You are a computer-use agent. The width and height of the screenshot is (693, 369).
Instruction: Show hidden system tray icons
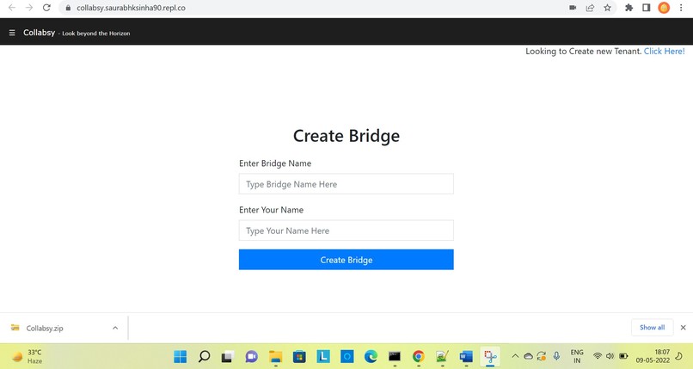click(515, 356)
